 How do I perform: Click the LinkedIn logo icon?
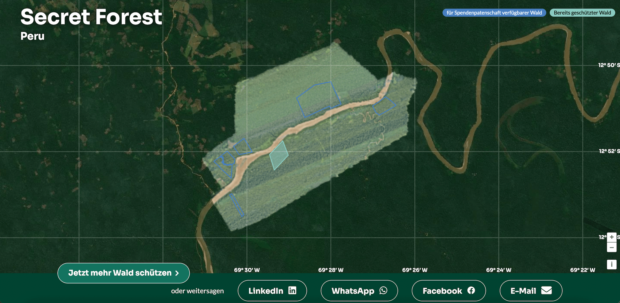pos(292,290)
